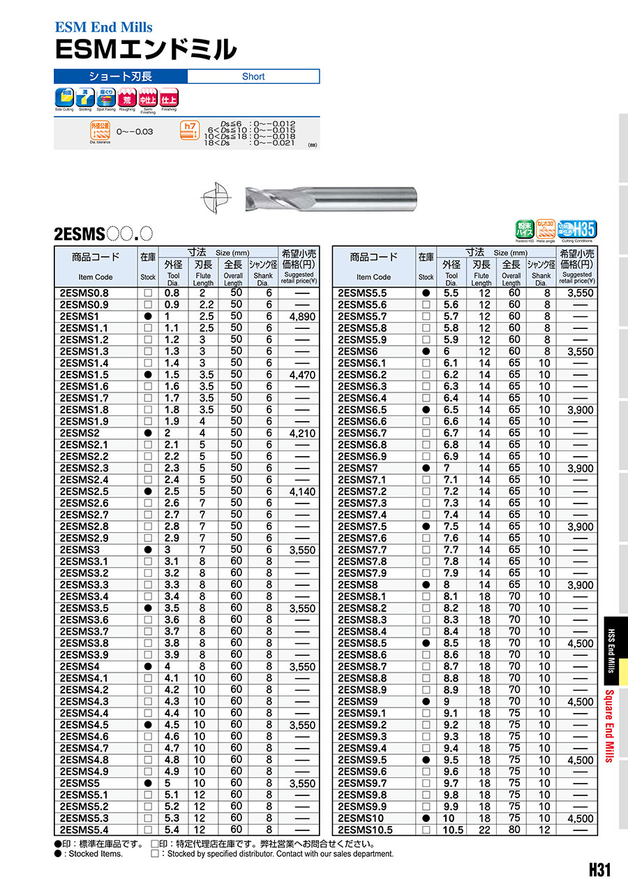The height and width of the screenshot is (889, 628).
Task: Select the Spot Facing icon
Action: point(106,98)
